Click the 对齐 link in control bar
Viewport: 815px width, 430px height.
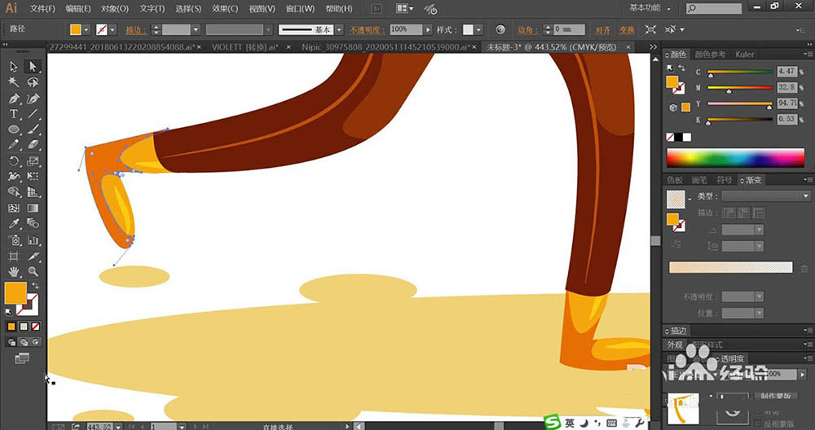[x=602, y=29]
